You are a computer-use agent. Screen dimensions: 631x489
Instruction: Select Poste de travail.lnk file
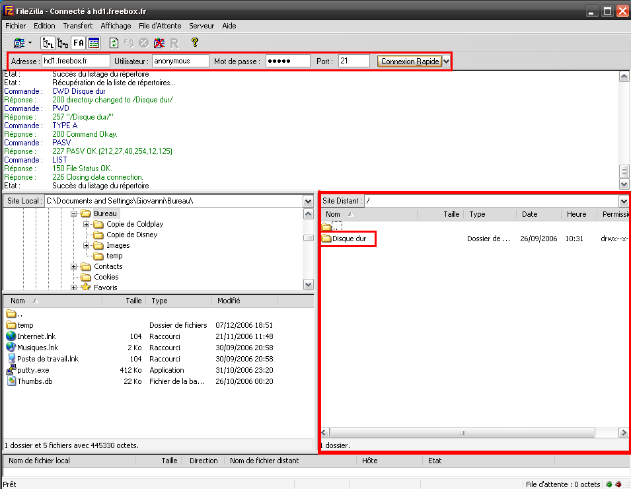48,359
